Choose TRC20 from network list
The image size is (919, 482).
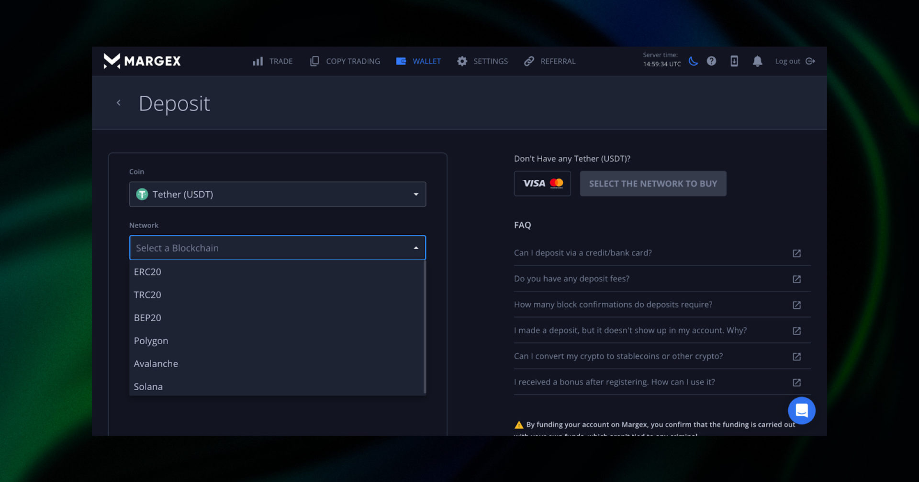coord(147,295)
